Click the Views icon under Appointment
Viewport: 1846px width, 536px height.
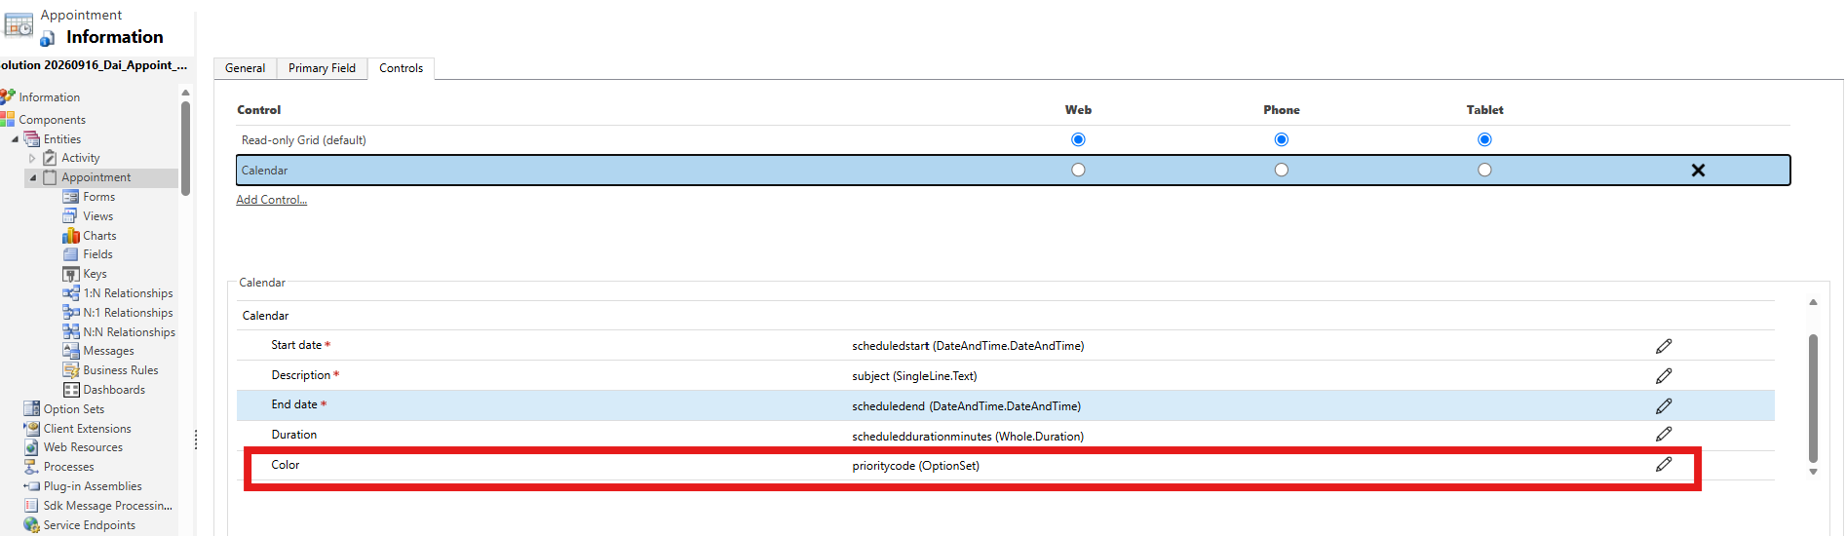tap(70, 215)
